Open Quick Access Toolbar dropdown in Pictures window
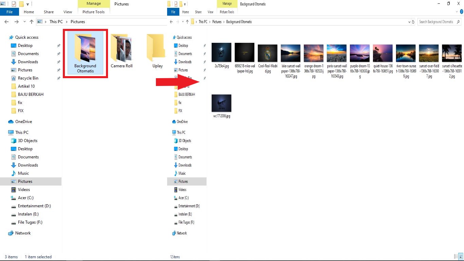Screen dimensions: 464x261 pos(28,4)
